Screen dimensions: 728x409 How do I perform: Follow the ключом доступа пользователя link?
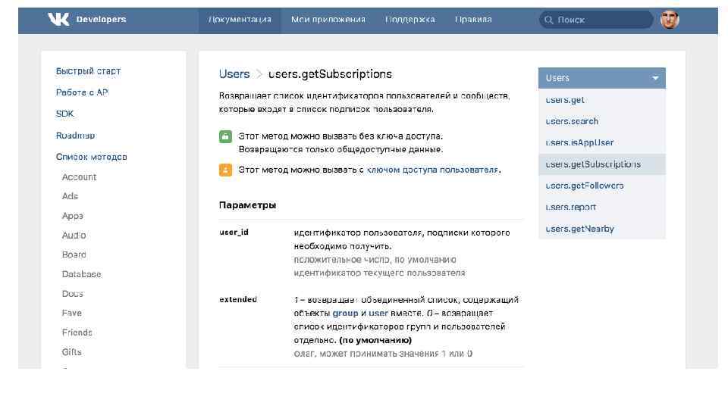pos(432,170)
